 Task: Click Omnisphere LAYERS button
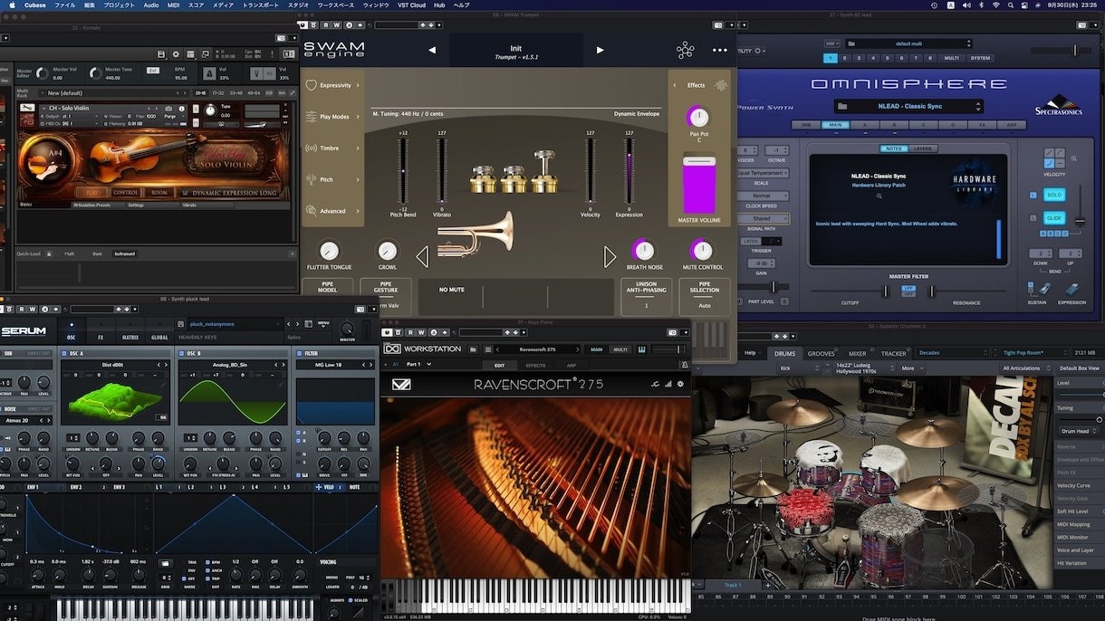(x=923, y=148)
